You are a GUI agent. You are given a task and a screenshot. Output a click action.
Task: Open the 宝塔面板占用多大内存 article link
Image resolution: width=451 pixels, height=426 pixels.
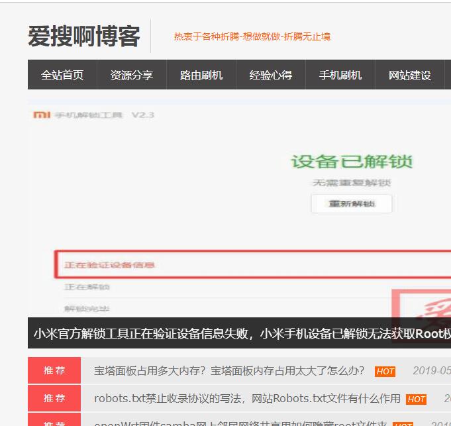[229, 371]
